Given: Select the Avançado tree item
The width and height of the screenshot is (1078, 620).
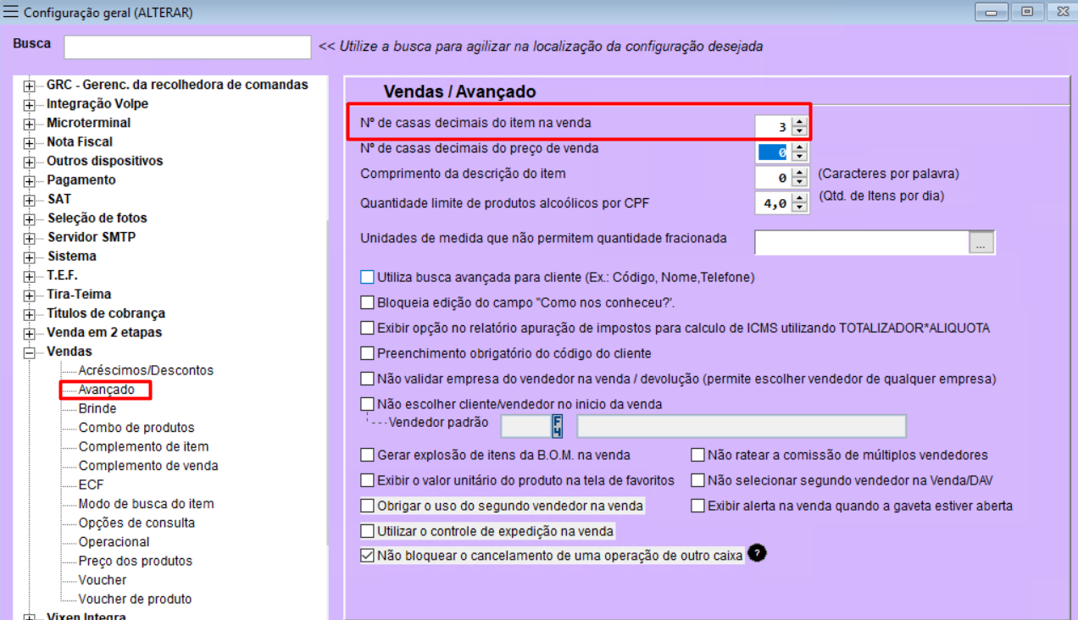Looking at the screenshot, I should [107, 390].
